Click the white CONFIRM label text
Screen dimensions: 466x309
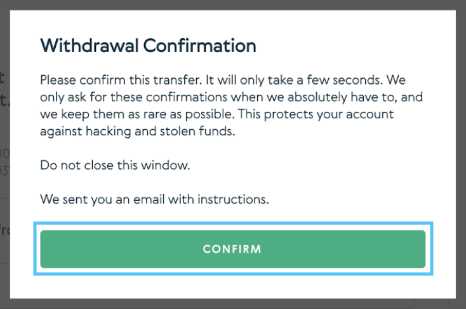[x=232, y=249]
